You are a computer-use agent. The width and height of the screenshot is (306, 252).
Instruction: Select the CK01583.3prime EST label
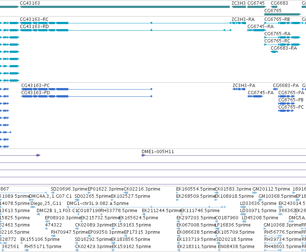pyautogui.click(x=233, y=189)
